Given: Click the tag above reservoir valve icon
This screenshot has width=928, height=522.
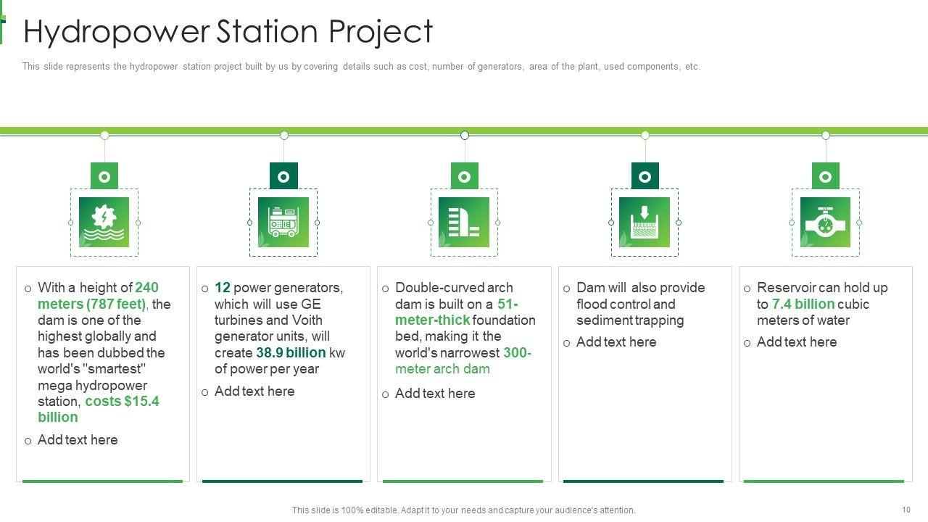Looking at the screenshot, I should [x=825, y=176].
